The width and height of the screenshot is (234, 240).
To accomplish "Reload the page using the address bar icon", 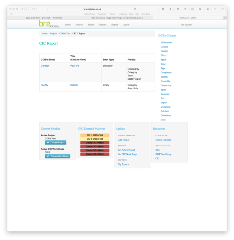I will [135, 9].
